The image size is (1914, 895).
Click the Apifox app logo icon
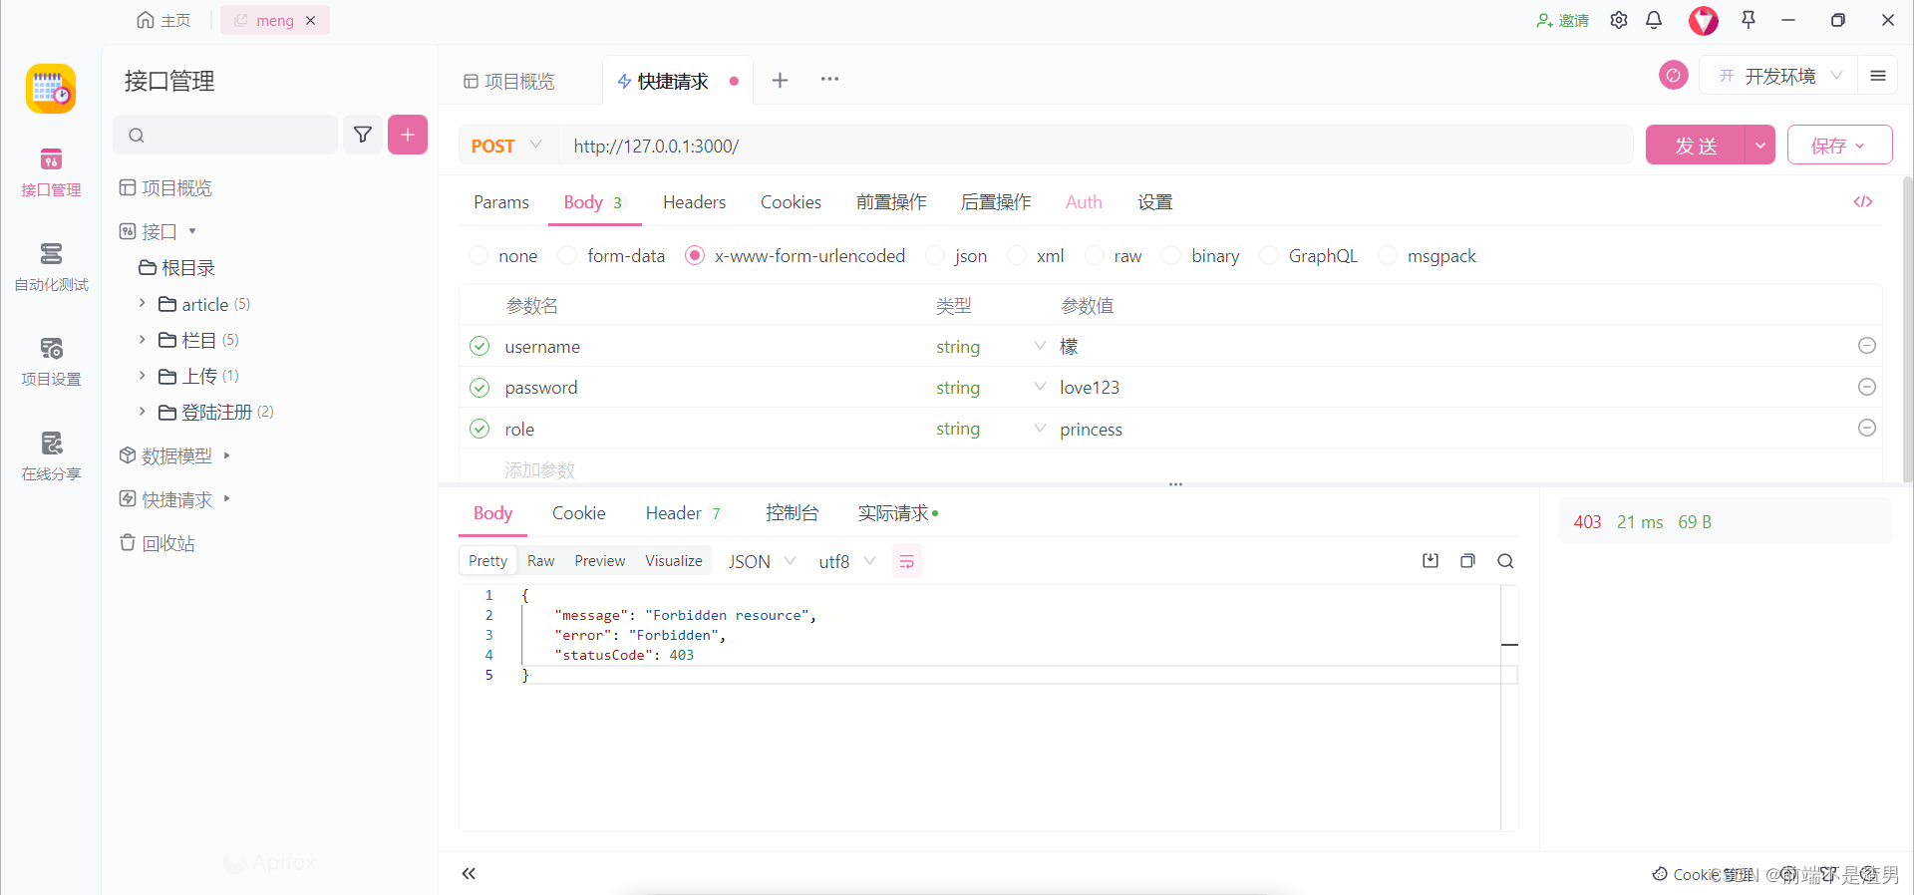[x=51, y=89]
